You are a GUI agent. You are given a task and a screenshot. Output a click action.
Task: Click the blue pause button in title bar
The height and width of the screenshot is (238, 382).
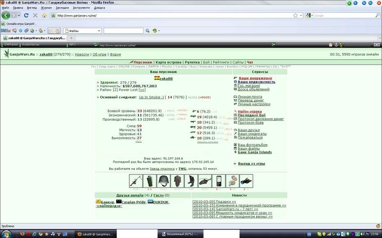(355, 3)
